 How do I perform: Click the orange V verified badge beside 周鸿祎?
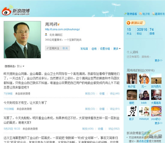[x=58, y=25]
